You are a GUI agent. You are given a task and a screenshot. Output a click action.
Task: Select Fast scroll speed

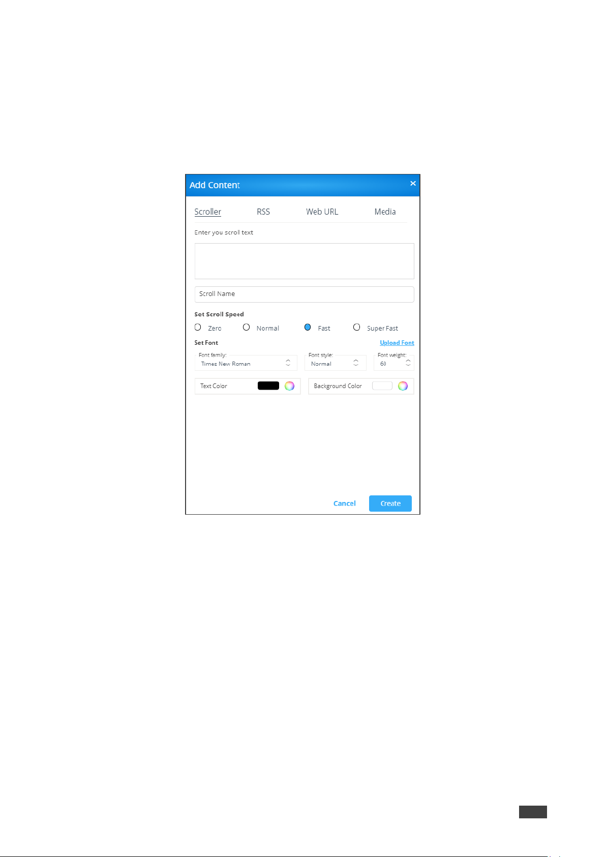(308, 328)
